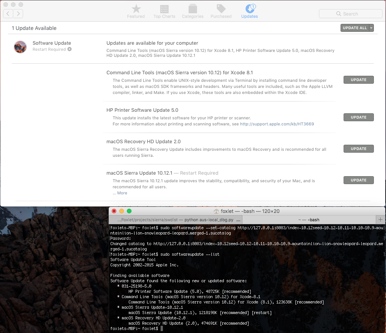386x333 pixels.
Task: Click "Finding available software" in Terminal
Action: click(140, 276)
